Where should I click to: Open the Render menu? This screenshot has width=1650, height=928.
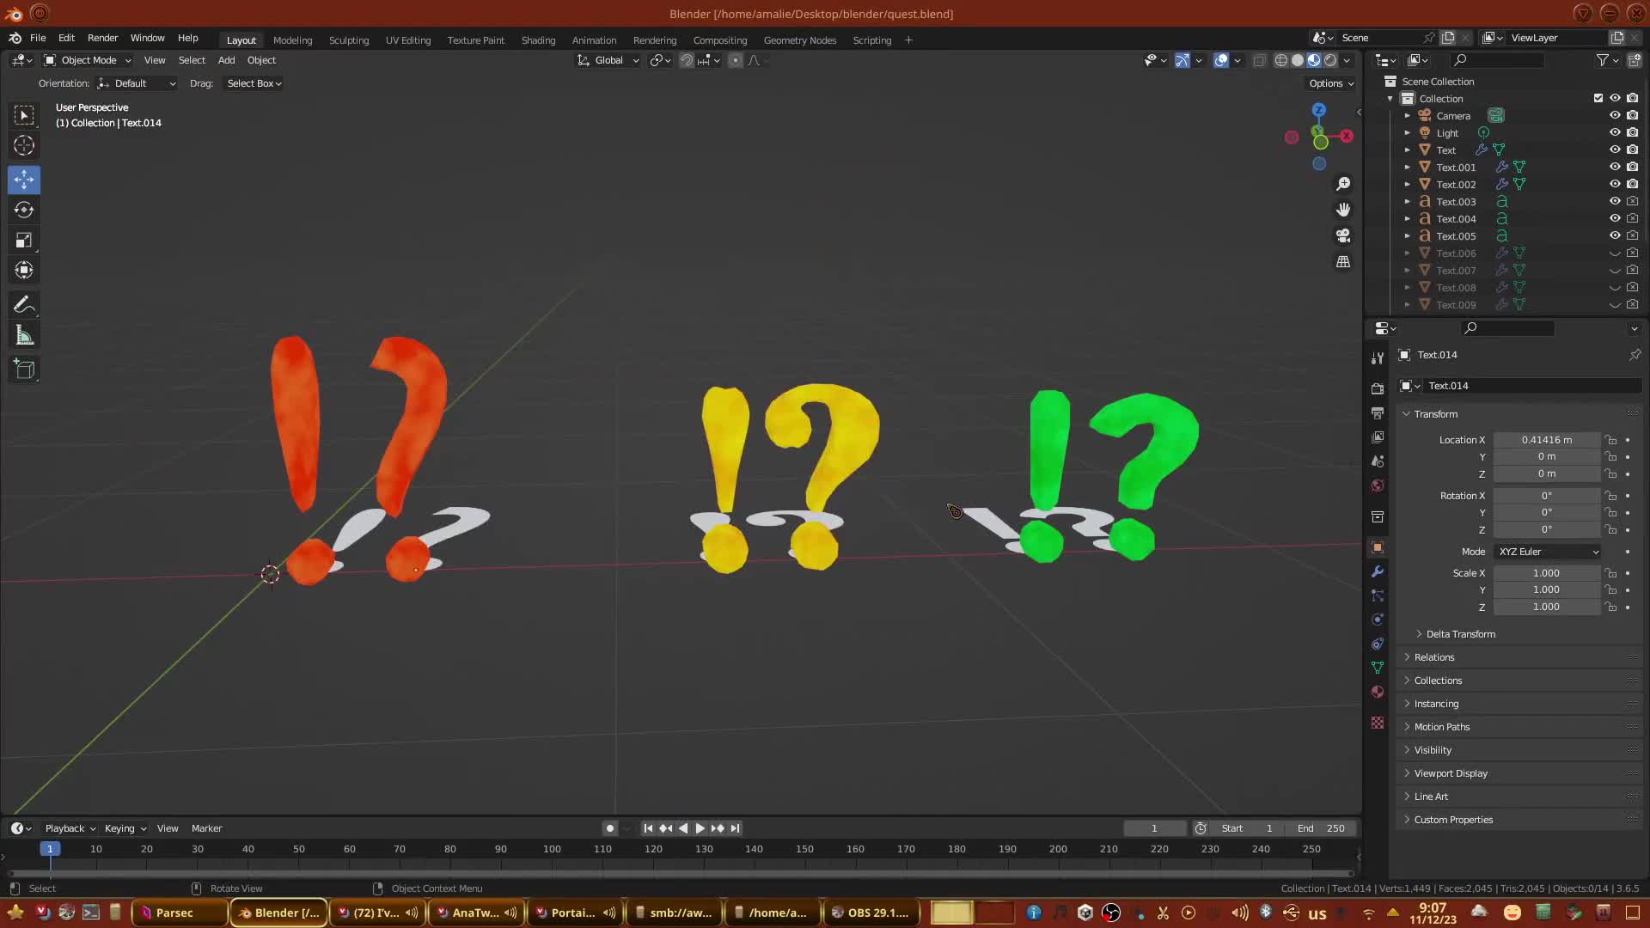pos(102,38)
